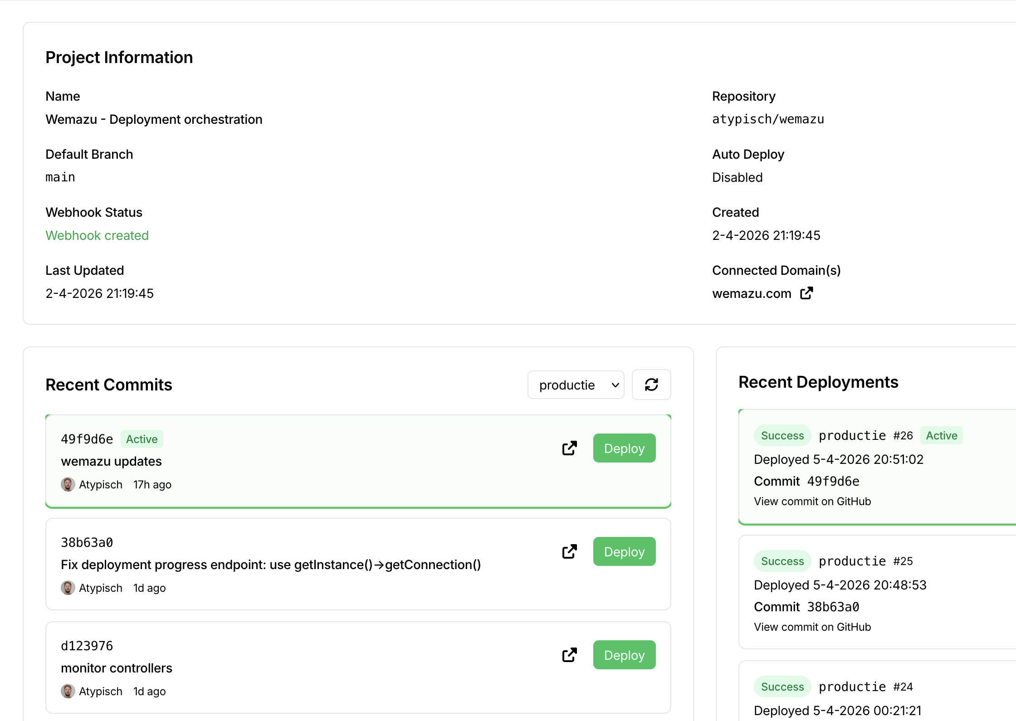1016x721 pixels.
Task: Open external link icon for commit 49f9d6e
Action: (x=569, y=448)
